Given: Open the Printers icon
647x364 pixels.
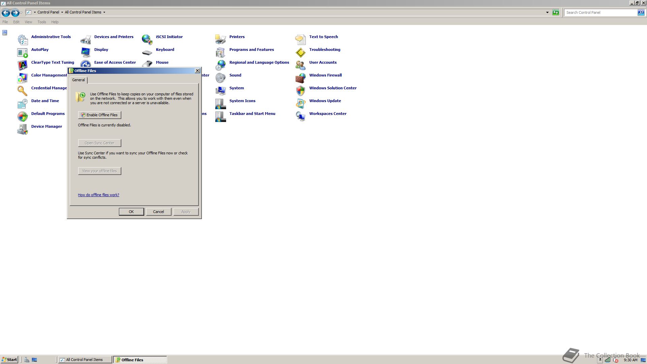Looking at the screenshot, I should pos(221,40).
